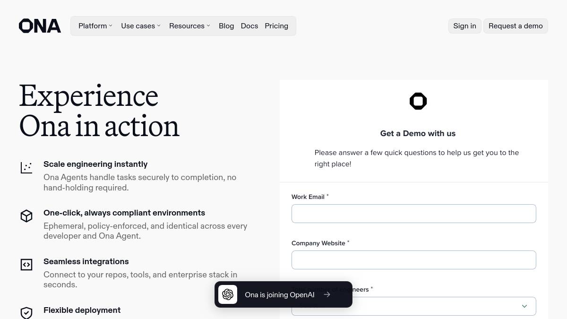Click the Sign in button
The image size is (567, 319).
point(465,26)
